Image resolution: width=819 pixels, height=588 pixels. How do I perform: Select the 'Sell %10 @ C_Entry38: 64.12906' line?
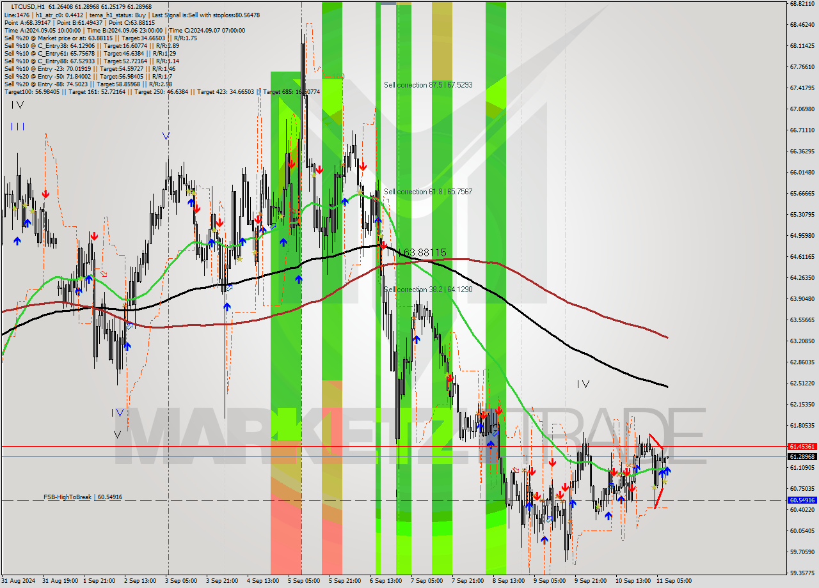91,45
